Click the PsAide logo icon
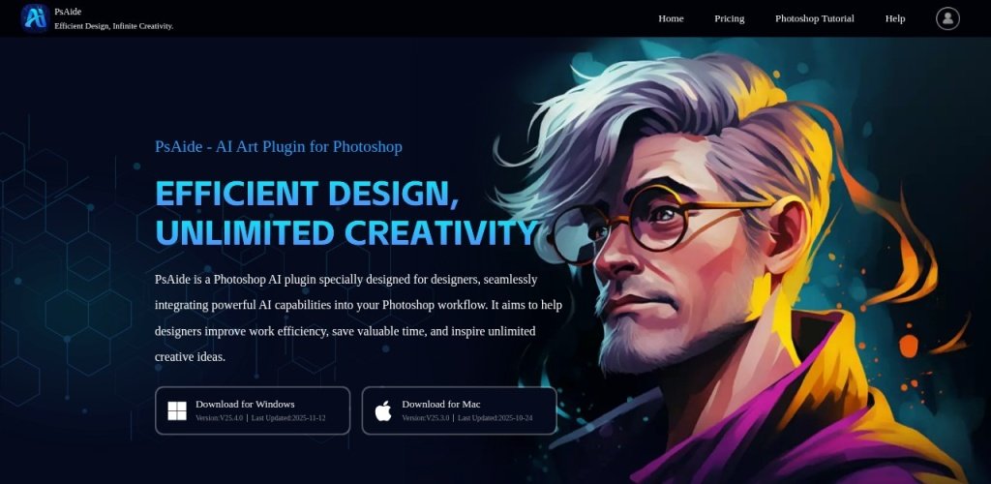The image size is (991, 484). 35,17
